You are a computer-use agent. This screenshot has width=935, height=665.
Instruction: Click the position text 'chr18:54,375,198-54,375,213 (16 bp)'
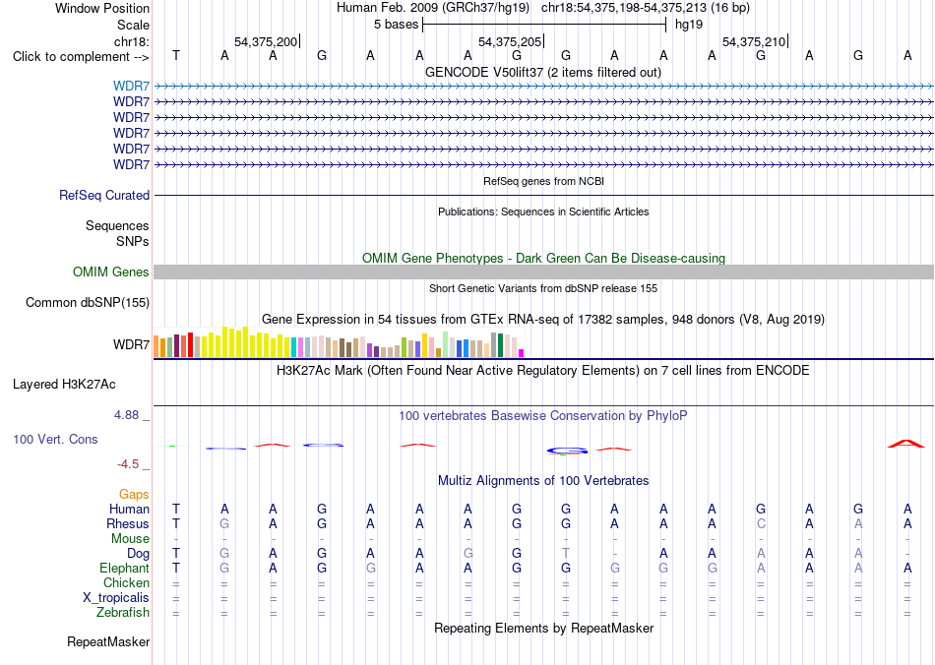[x=646, y=8]
